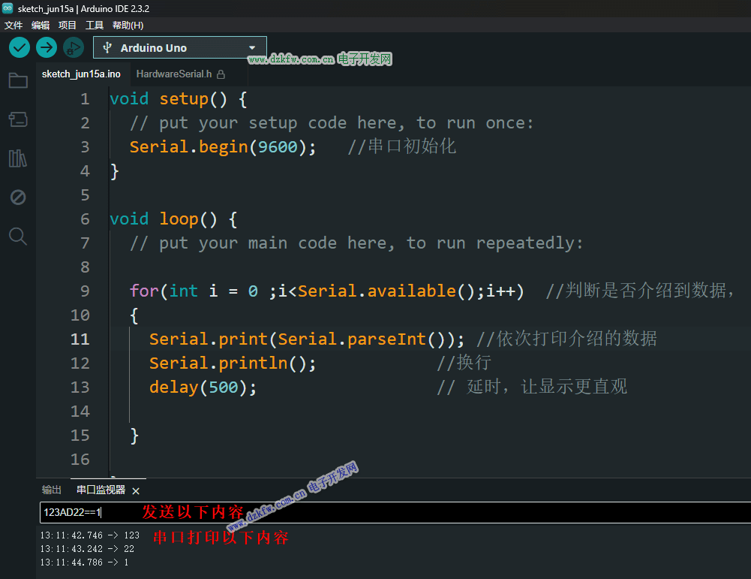This screenshot has width=751, height=579.
Task: Switch to the HardwareSerial.h tab
Action: point(174,74)
